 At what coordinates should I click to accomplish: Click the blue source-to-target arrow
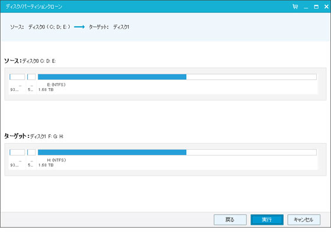click(79, 27)
